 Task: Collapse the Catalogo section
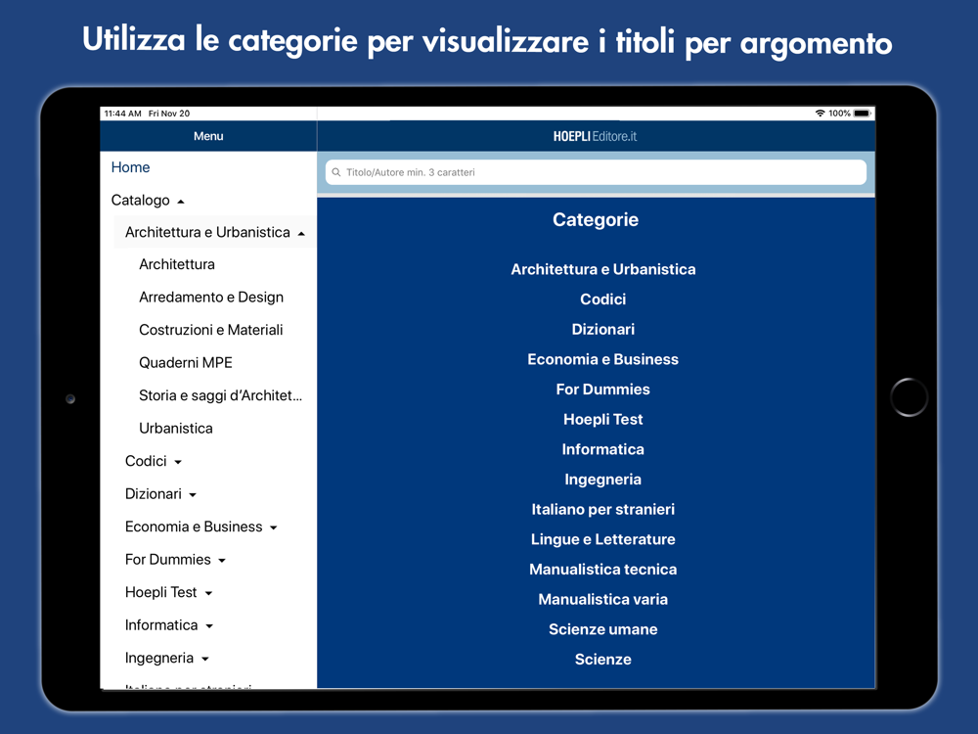tap(181, 202)
